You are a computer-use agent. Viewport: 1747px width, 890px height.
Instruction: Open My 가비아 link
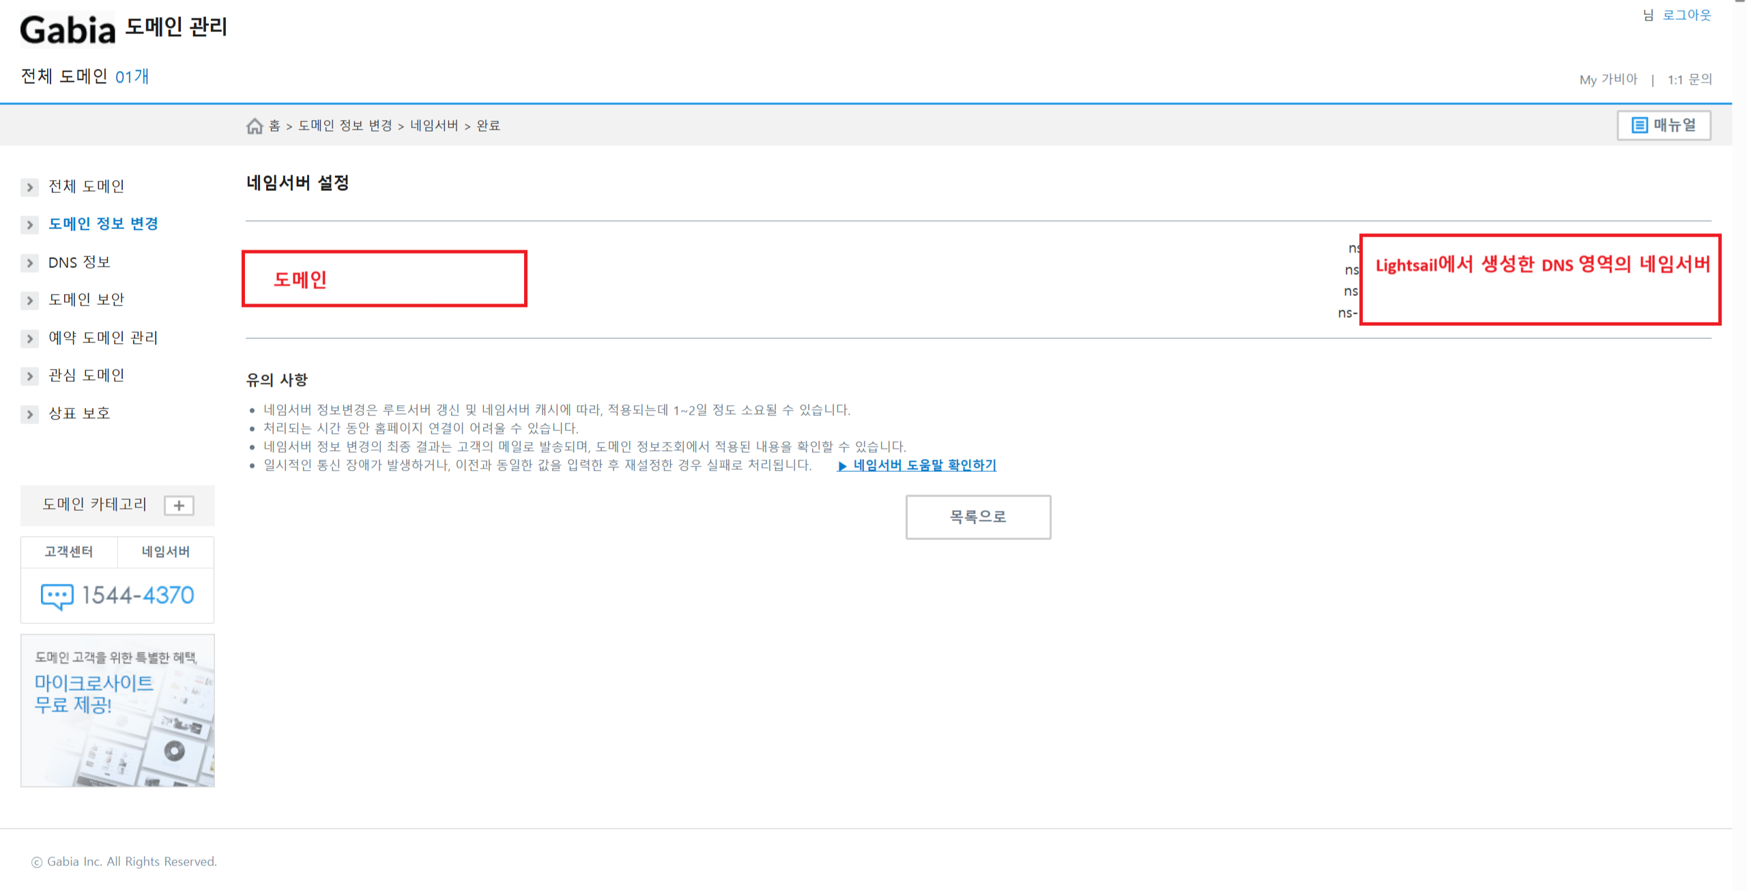pos(1608,80)
